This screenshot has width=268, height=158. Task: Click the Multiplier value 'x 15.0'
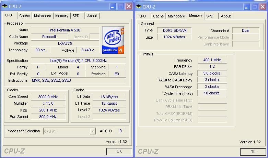(x=48, y=103)
